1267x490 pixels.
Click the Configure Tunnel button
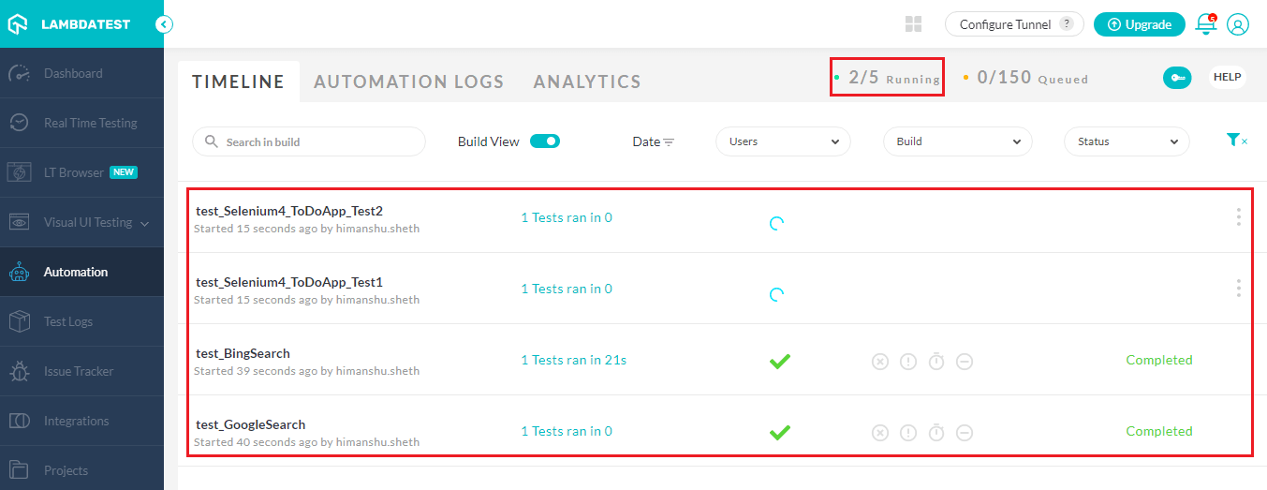tap(1013, 24)
